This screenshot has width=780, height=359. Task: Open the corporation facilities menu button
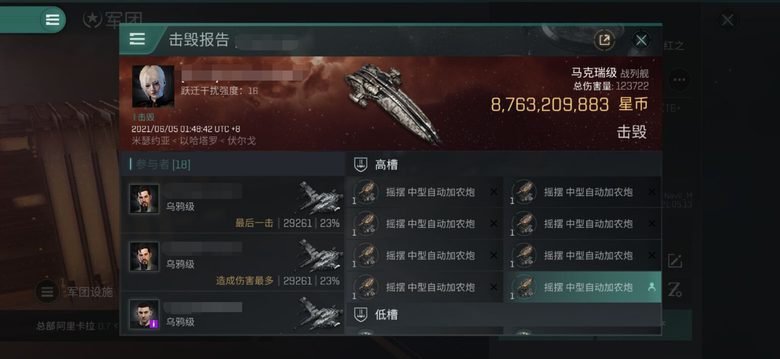(x=47, y=292)
